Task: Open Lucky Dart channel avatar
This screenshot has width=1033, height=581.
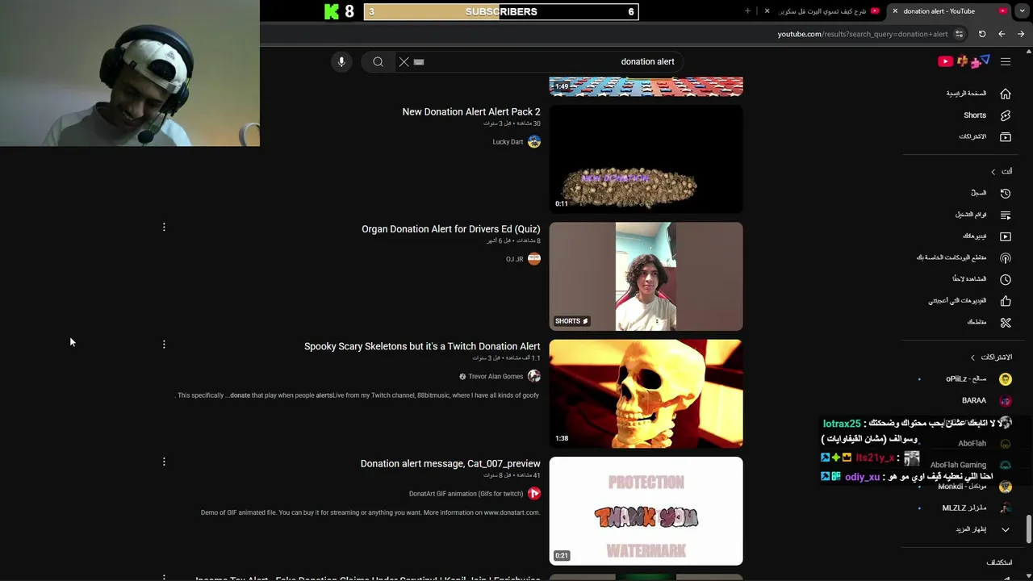Action: 534,142
